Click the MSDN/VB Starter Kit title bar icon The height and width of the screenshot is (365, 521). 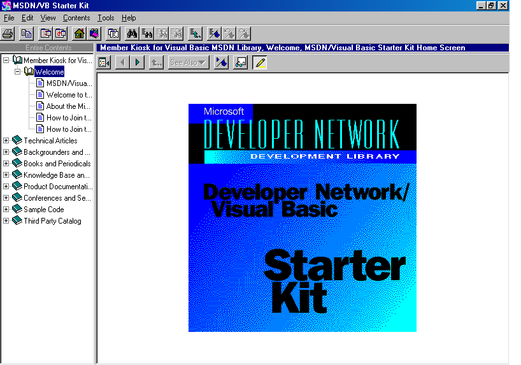tap(6, 6)
